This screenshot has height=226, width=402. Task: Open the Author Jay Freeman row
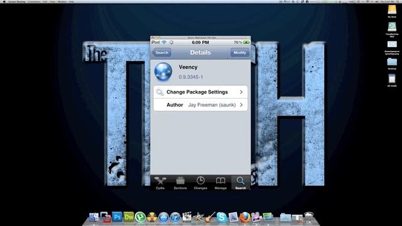pos(200,105)
